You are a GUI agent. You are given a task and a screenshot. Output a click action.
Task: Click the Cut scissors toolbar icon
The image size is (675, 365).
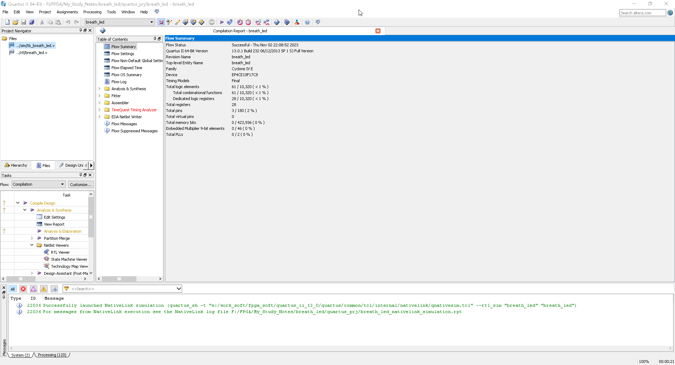(x=42, y=22)
